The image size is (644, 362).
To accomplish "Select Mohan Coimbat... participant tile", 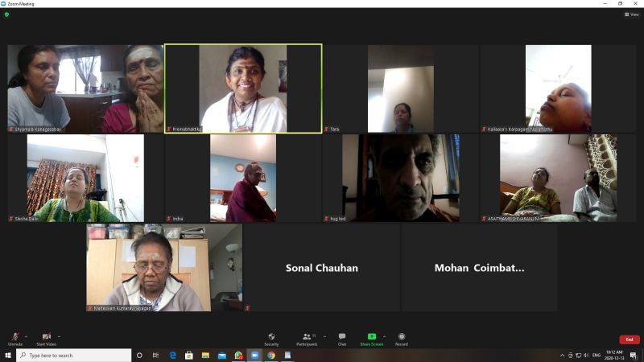I will (x=479, y=268).
